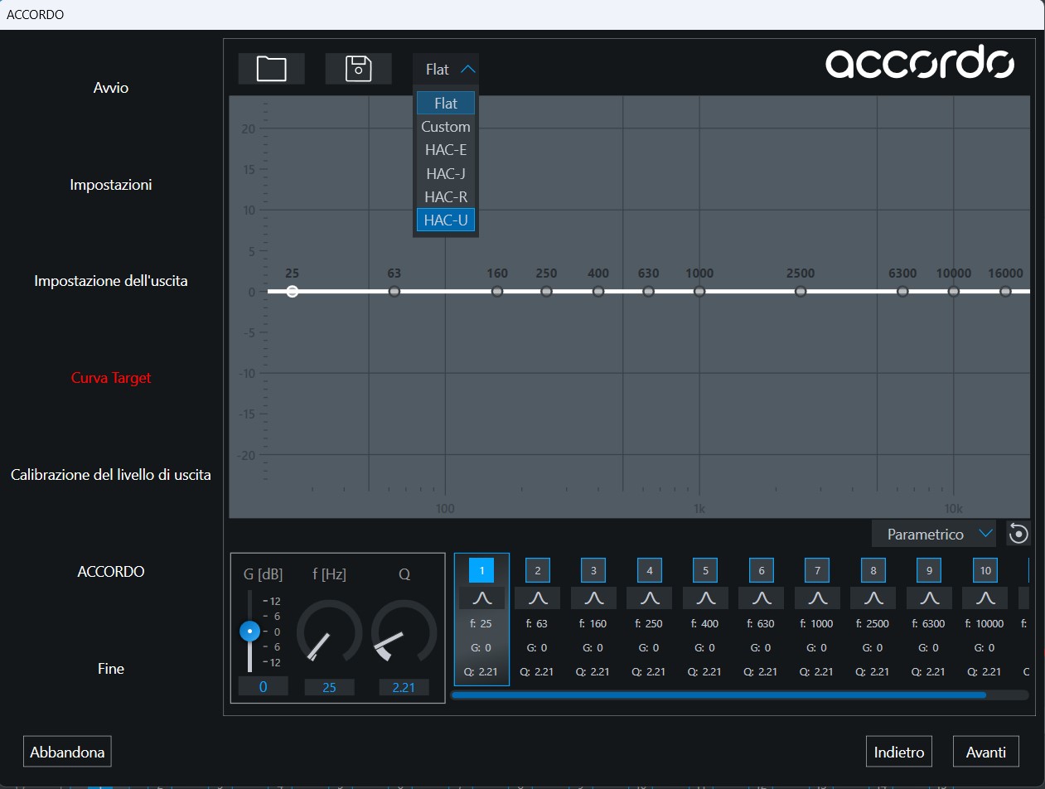Choose Custom from the curve list
1045x789 pixels.
(x=446, y=127)
